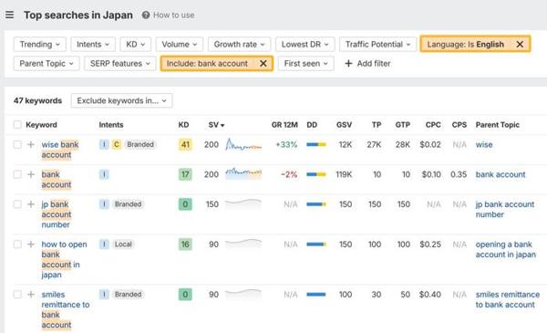Screen dimensions: 547x333
Task: Click the I intent badge for smiles remittance
Action: (x=104, y=295)
